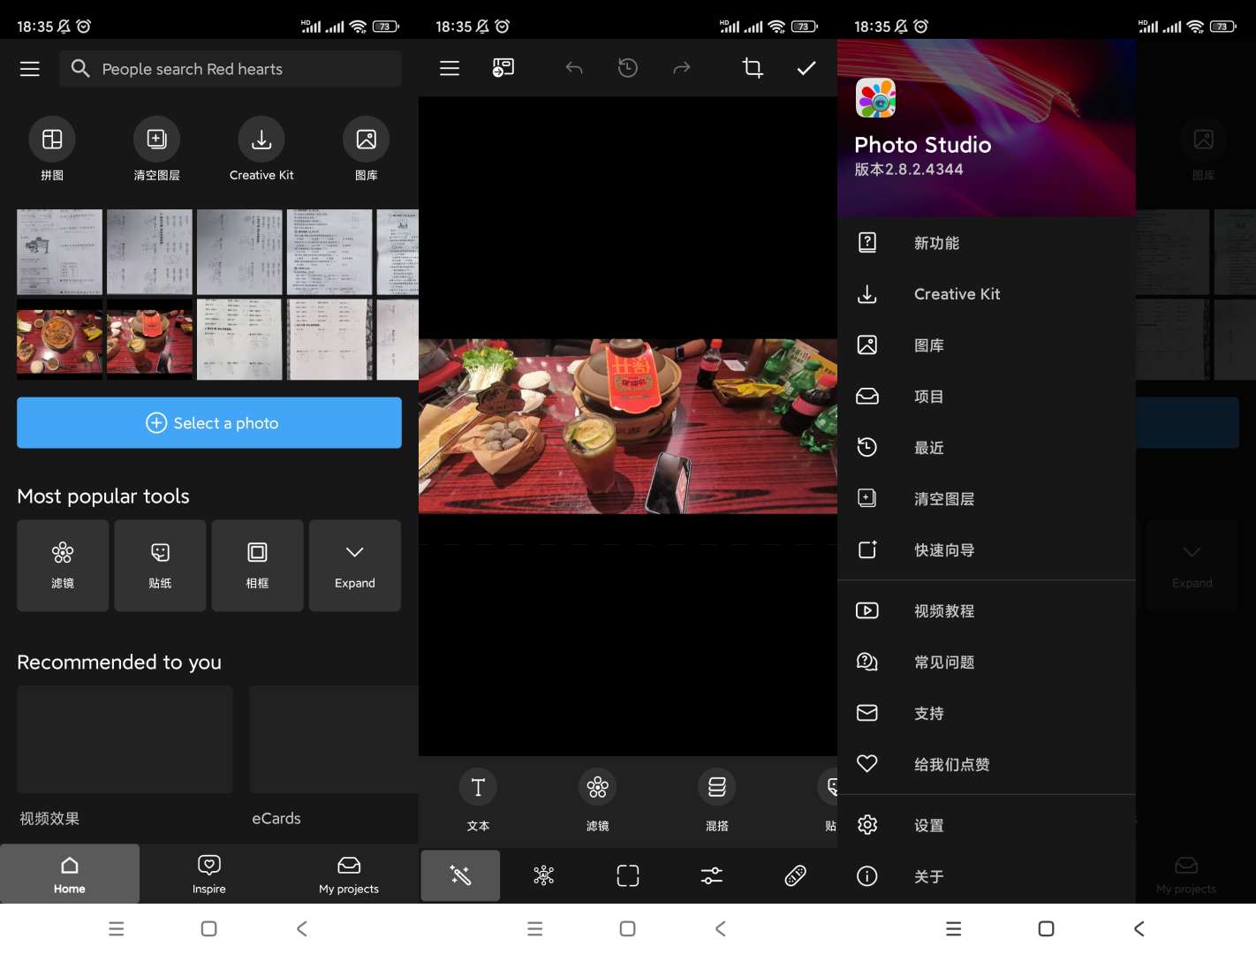Image resolution: width=1256 pixels, height=954 pixels.
Task: Expand the most popular tools list
Action: click(355, 565)
